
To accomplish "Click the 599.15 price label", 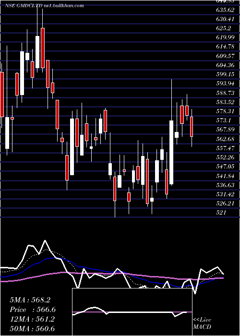I will [x=225, y=74].
